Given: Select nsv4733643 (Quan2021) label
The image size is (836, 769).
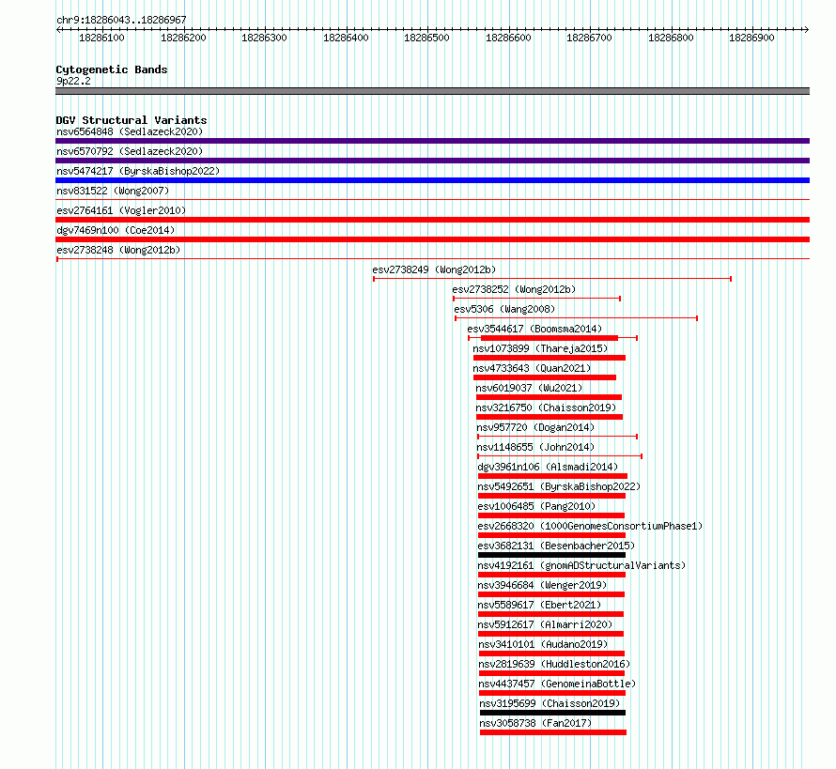Looking at the screenshot, I should click(x=532, y=368).
